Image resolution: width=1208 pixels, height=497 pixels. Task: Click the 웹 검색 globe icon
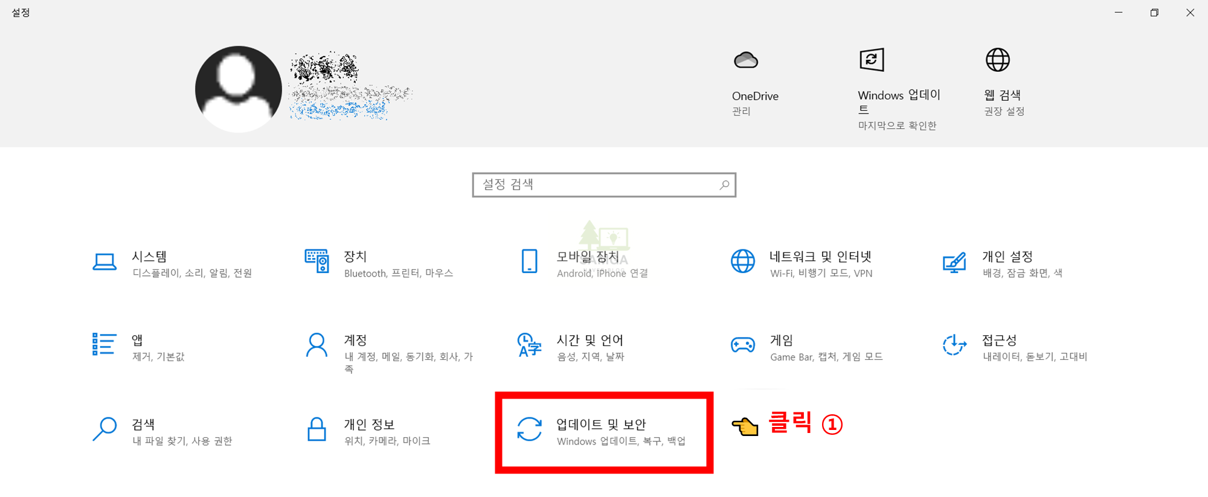coord(998,60)
